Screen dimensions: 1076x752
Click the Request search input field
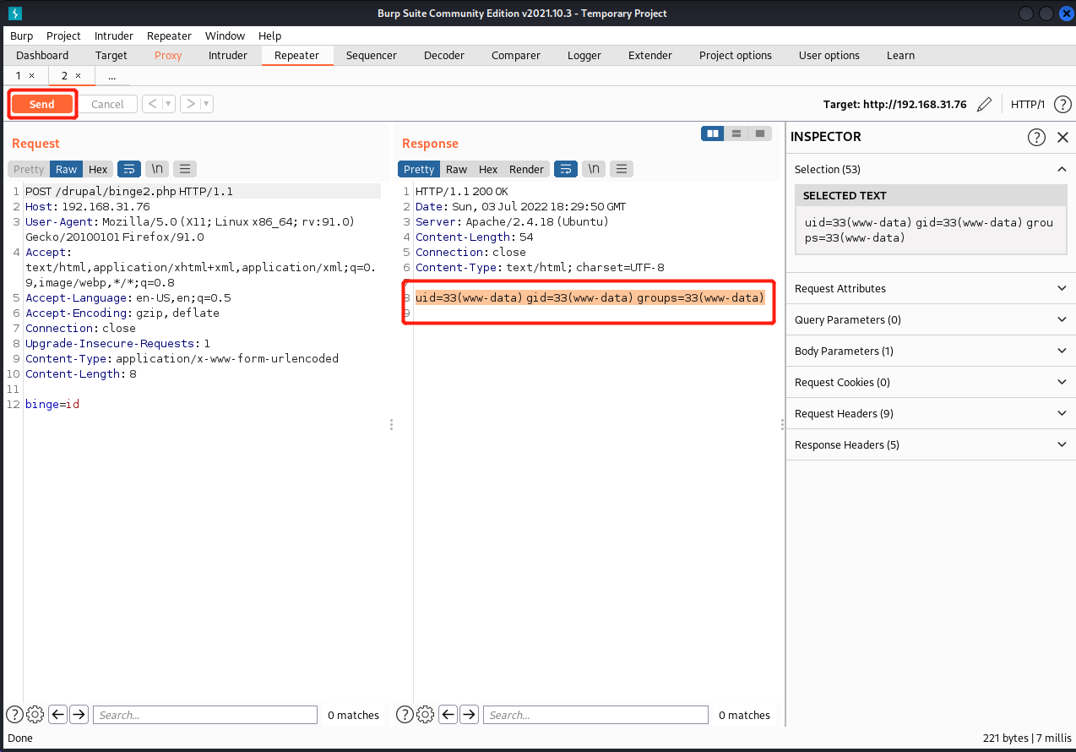(x=205, y=715)
